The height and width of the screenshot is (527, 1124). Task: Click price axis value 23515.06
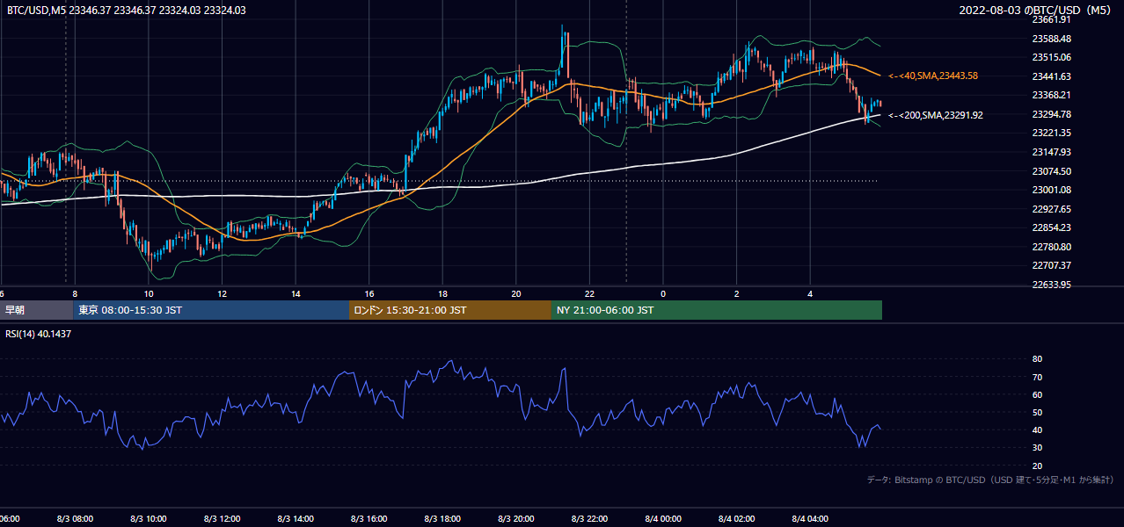(x=1051, y=57)
